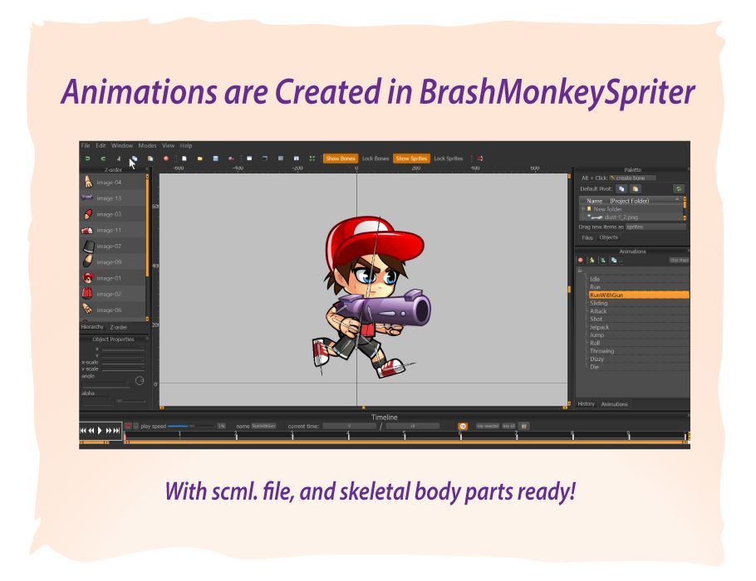This screenshot has height=581, width=756.
Task: Click the green refresh icon in Palette
Action: pyautogui.click(x=679, y=189)
